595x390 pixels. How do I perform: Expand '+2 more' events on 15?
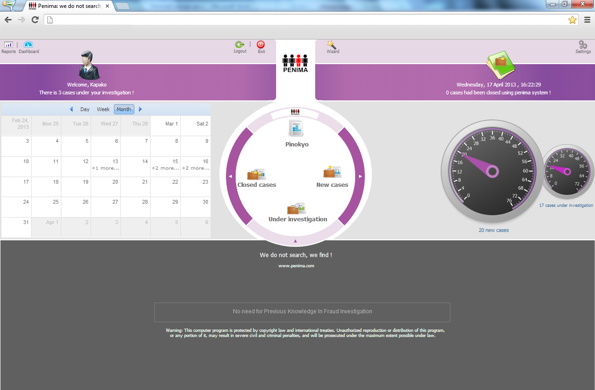point(165,168)
